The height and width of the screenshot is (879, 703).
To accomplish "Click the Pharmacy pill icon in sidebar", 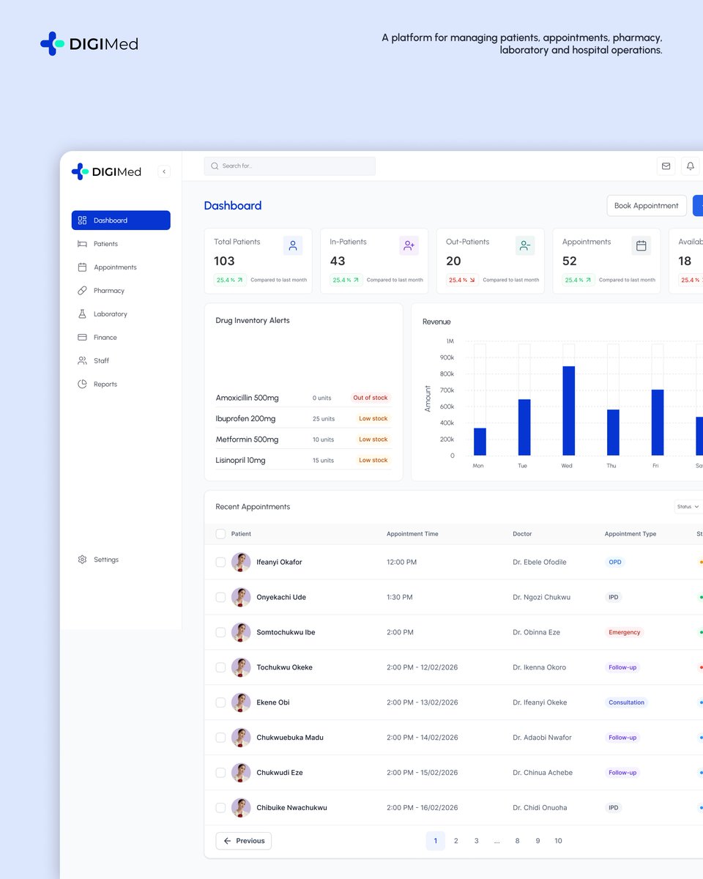I will tap(82, 291).
